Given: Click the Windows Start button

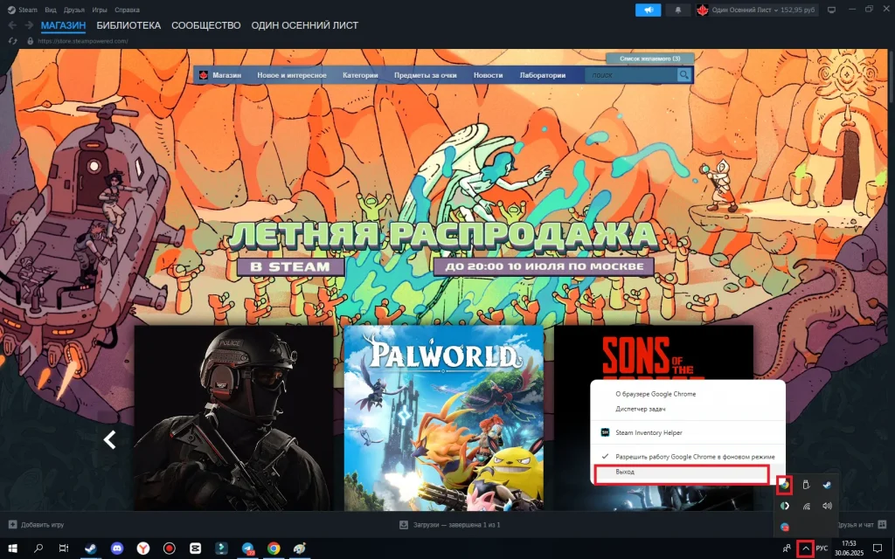Looking at the screenshot, I should 12,549.
